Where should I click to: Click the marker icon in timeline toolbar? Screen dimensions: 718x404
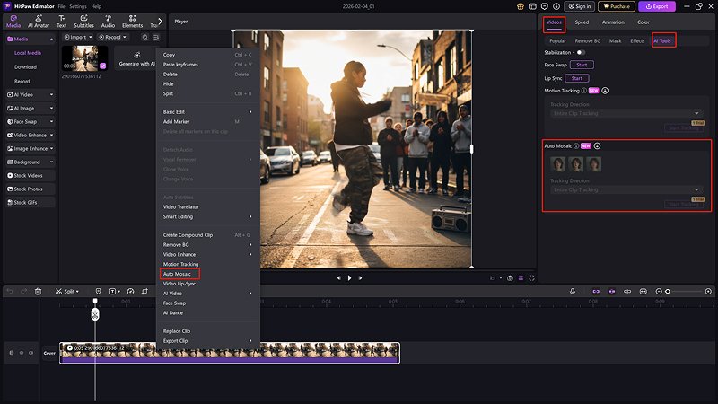(98, 291)
